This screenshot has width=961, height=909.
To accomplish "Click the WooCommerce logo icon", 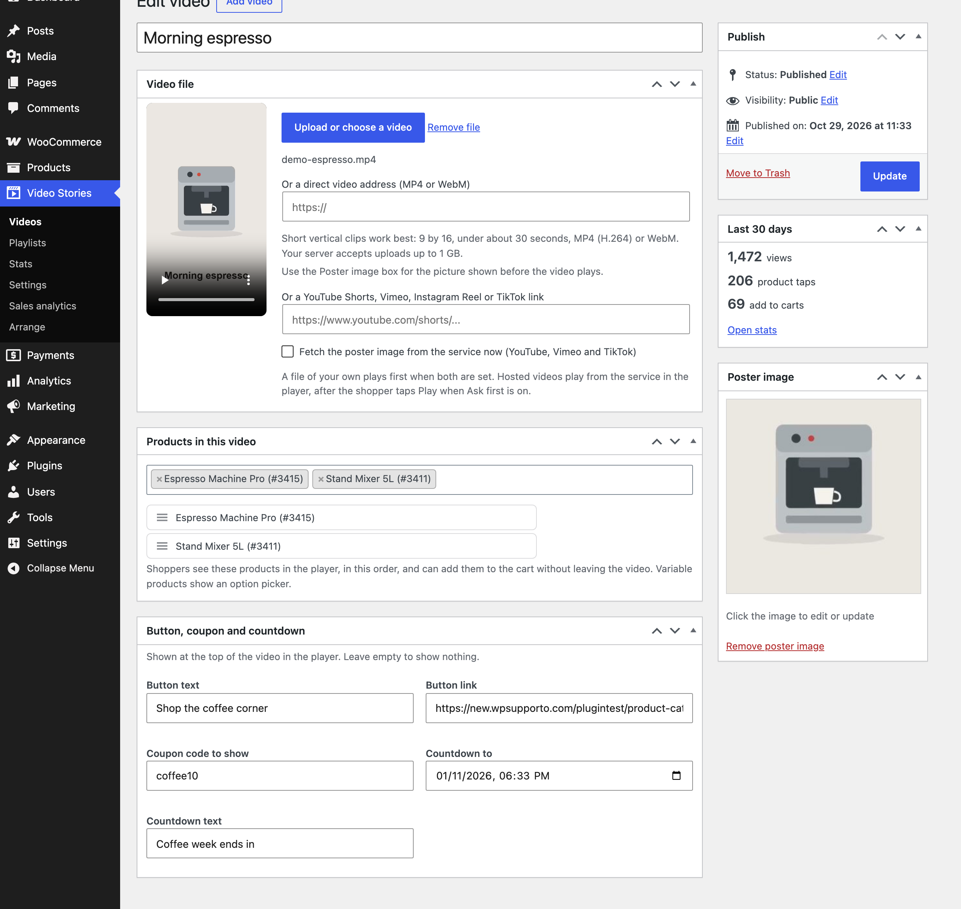I will pyautogui.click(x=14, y=142).
